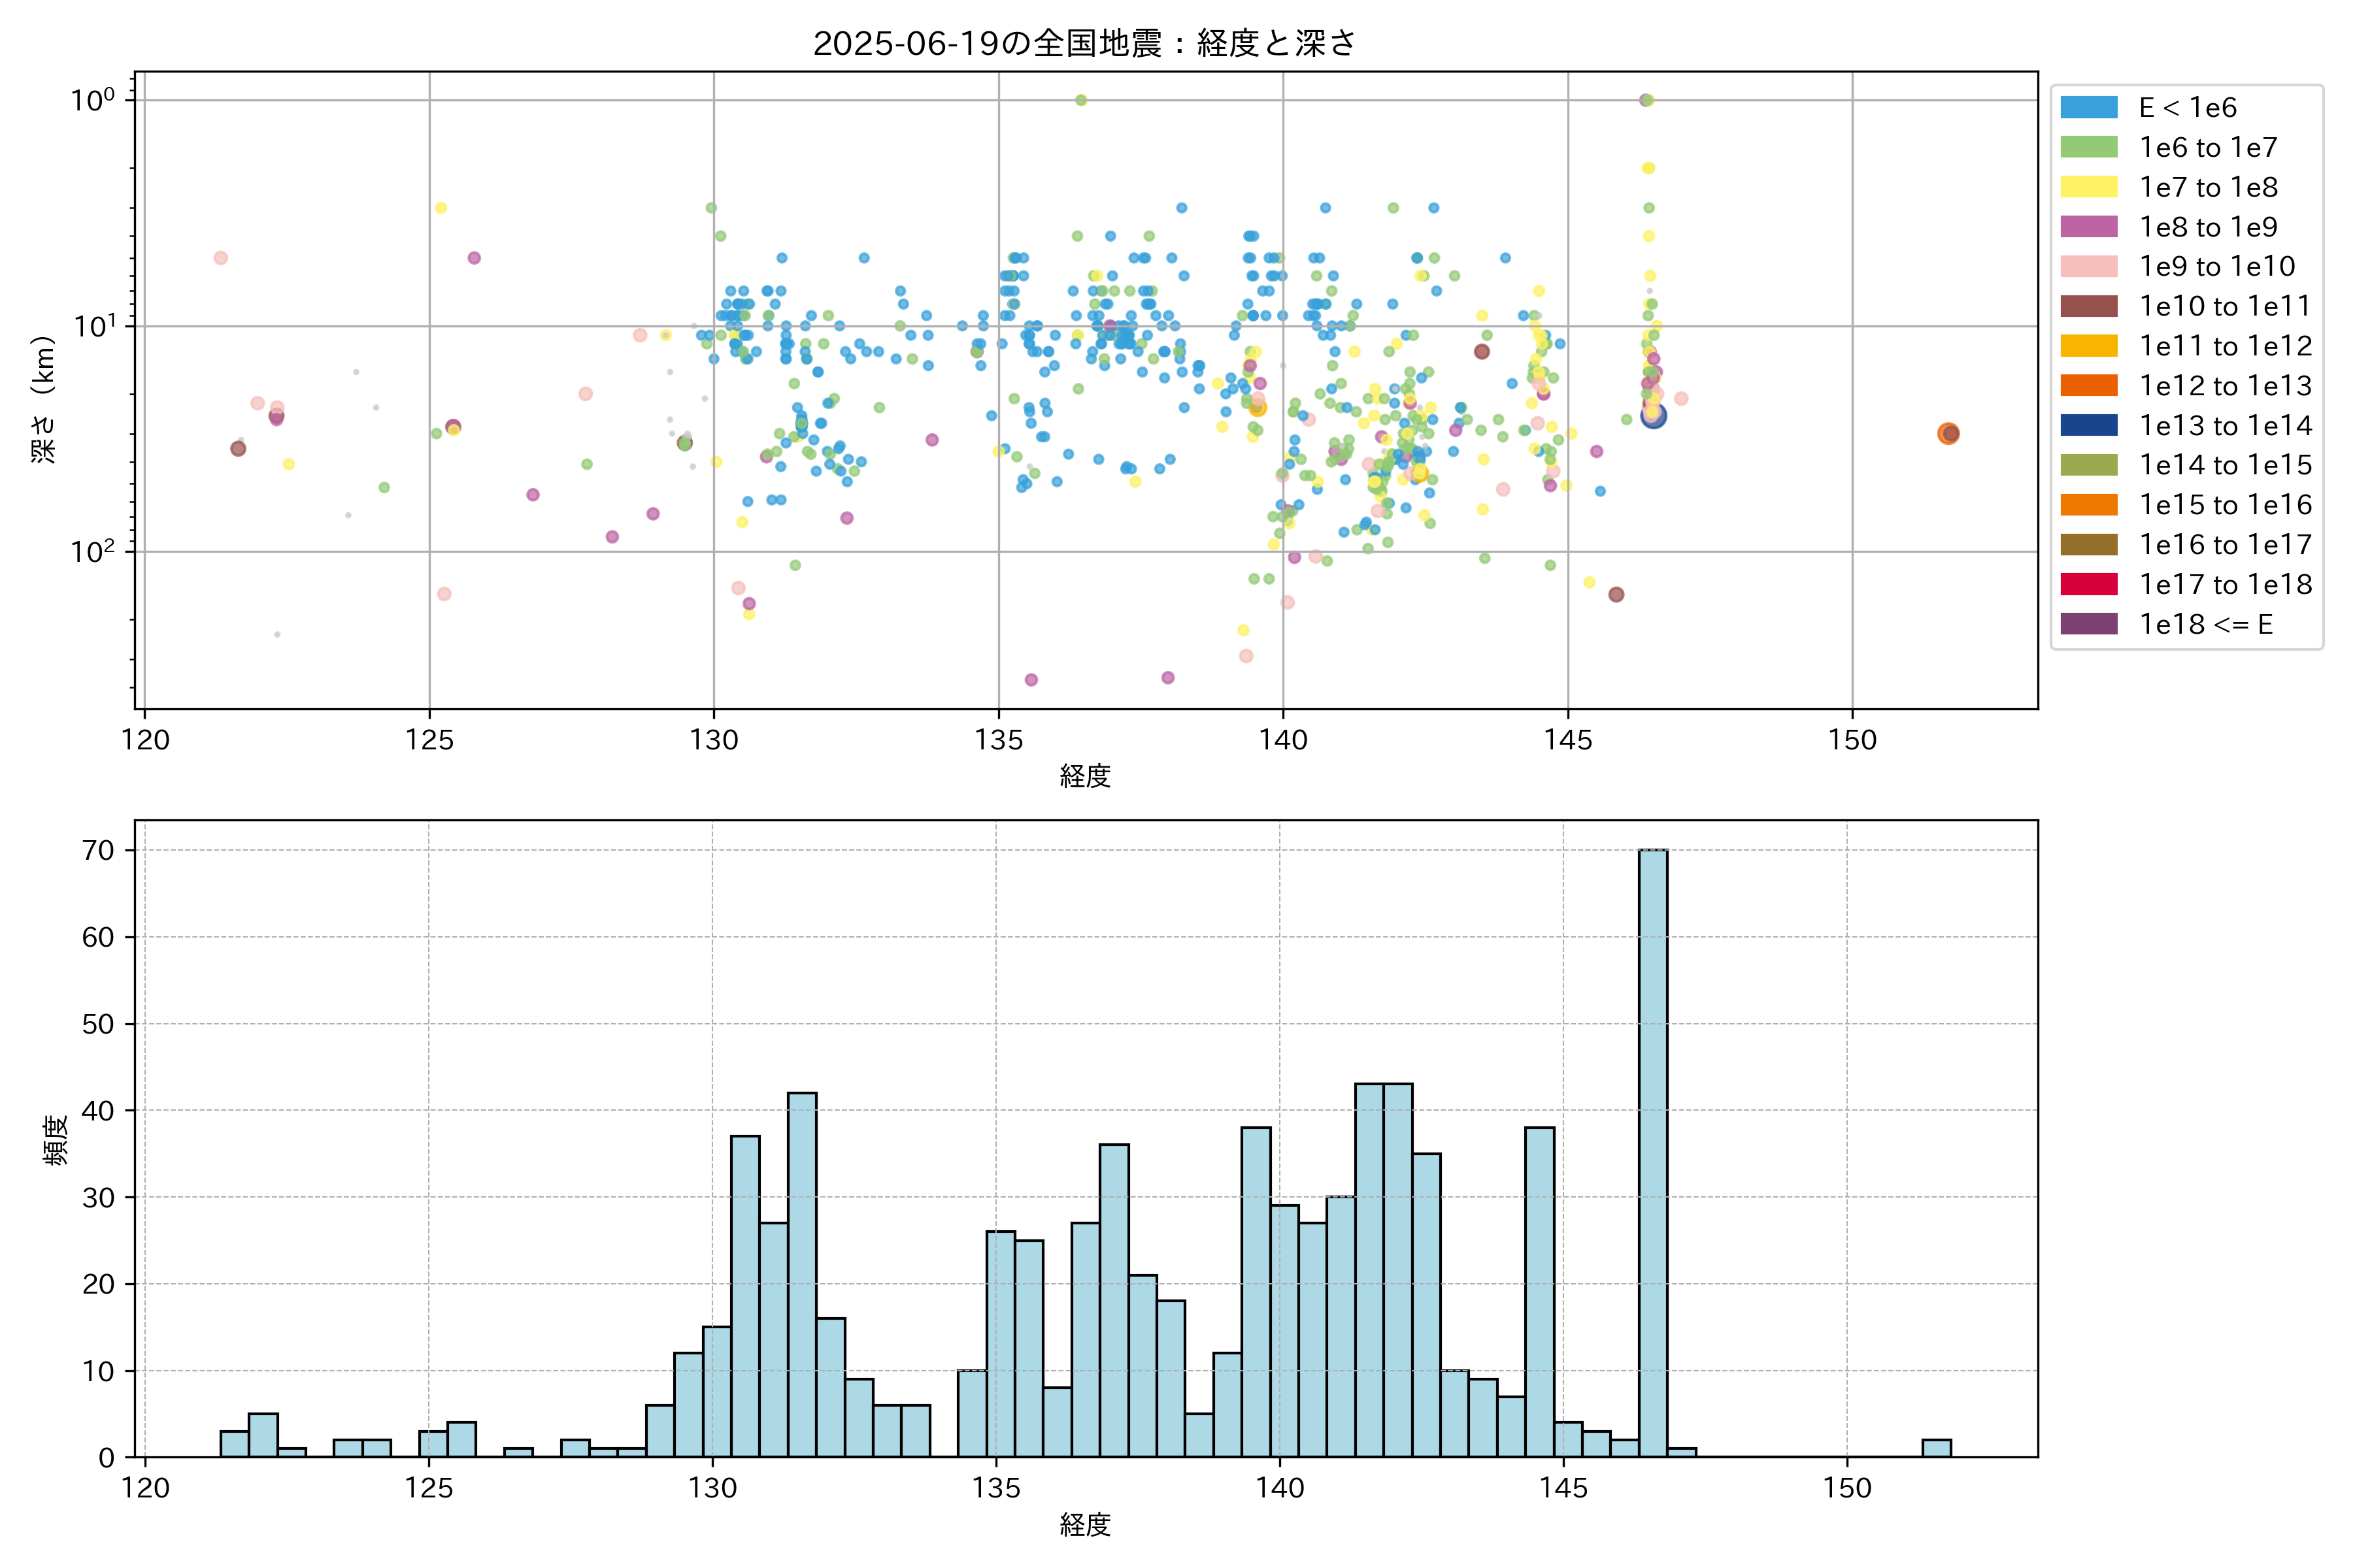Click the purple '1e8 to 1e9' legend swatch
Viewport: 2353px width, 1568px height.
pos(2089,227)
